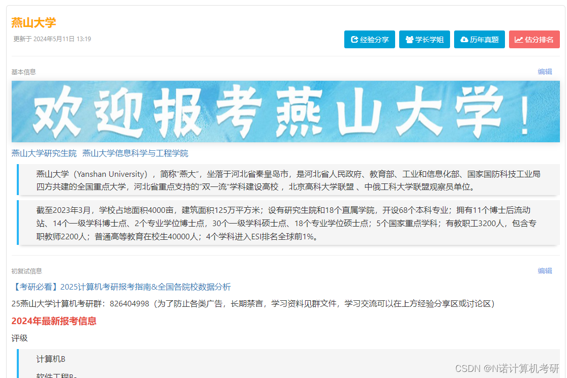Click the 2024年最新报考信息 heading
The height and width of the screenshot is (378, 567).
(x=54, y=321)
